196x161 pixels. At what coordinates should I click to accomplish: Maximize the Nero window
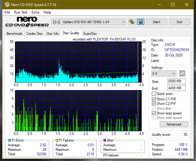coord(173,5)
